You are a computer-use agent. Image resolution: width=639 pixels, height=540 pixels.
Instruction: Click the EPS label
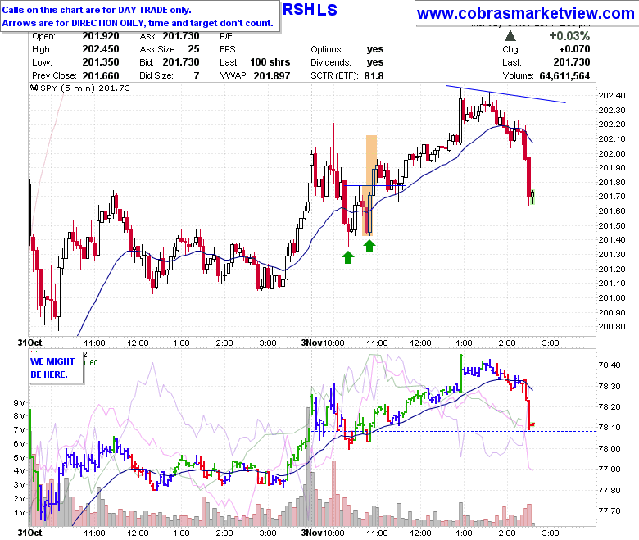click(229, 49)
